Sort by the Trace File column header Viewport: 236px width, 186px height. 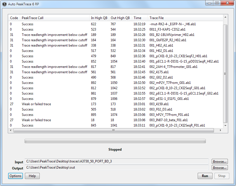(185, 18)
